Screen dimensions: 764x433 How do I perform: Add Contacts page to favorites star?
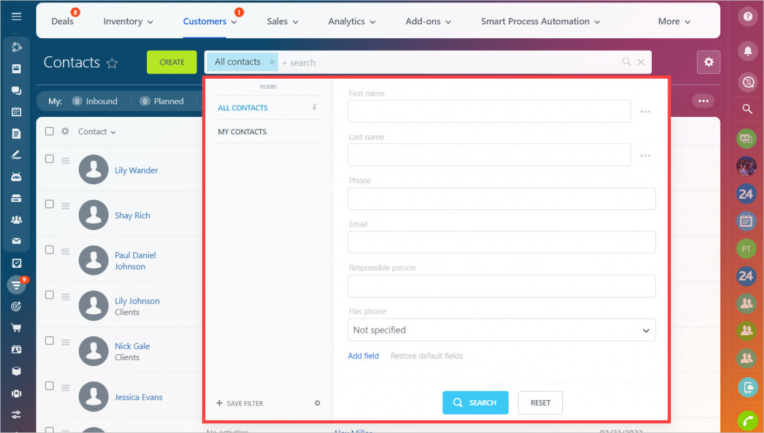pos(112,63)
